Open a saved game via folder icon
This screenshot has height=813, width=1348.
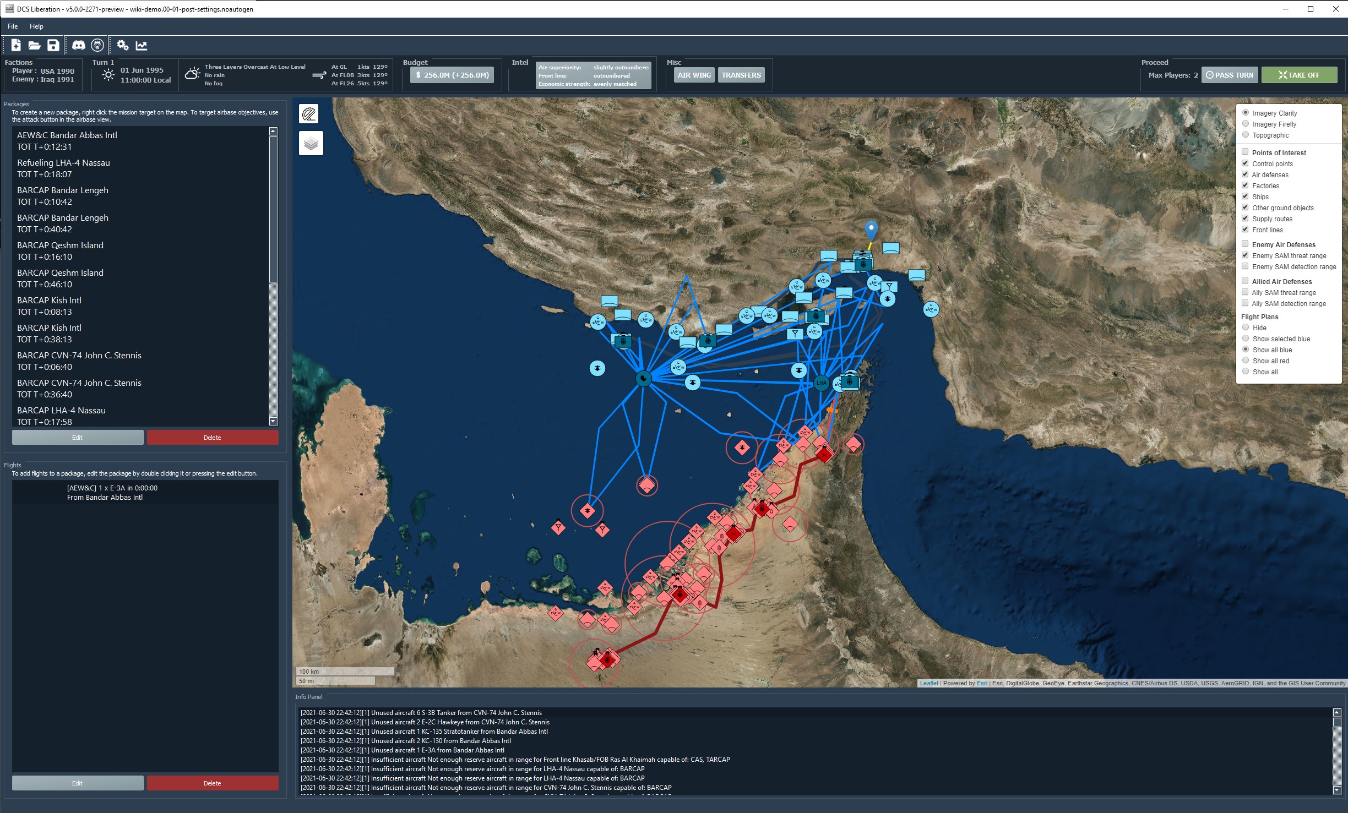coord(34,45)
